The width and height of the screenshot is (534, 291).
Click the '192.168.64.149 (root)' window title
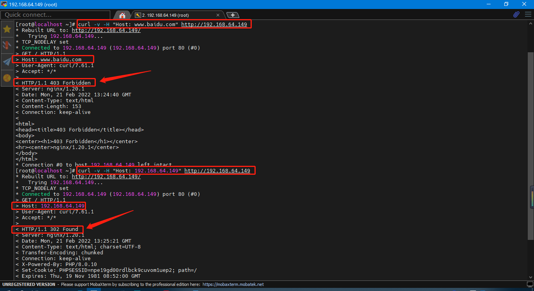(x=32, y=4)
